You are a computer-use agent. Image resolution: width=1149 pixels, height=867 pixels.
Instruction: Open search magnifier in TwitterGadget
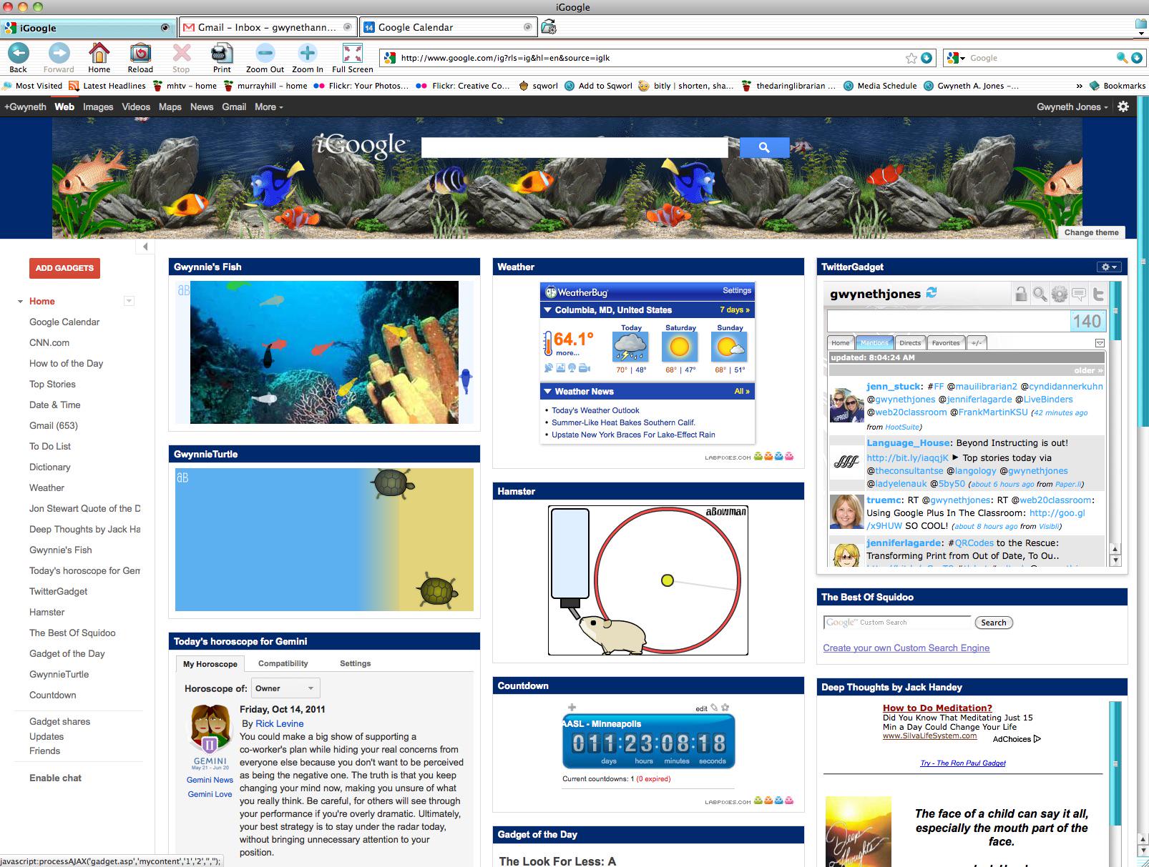click(x=1040, y=293)
